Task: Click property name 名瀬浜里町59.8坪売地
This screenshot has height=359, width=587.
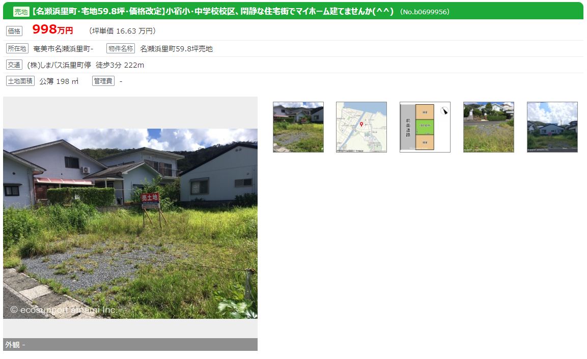Action: (176, 49)
